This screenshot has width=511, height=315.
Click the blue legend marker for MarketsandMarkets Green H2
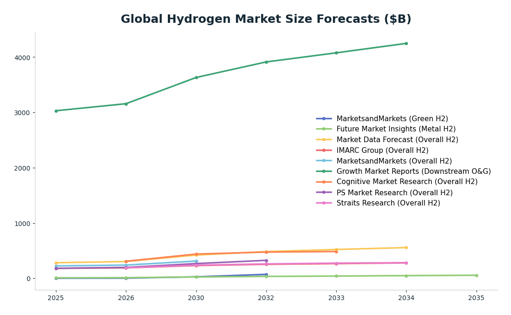324,118
